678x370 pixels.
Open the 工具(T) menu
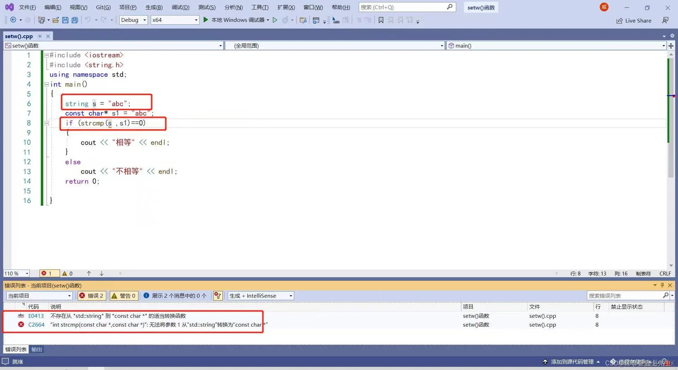click(260, 7)
